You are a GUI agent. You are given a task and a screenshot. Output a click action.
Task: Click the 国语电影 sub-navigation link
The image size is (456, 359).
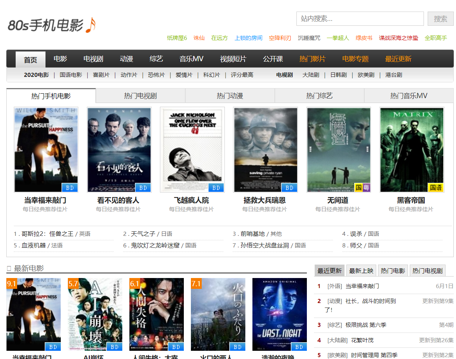point(71,75)
